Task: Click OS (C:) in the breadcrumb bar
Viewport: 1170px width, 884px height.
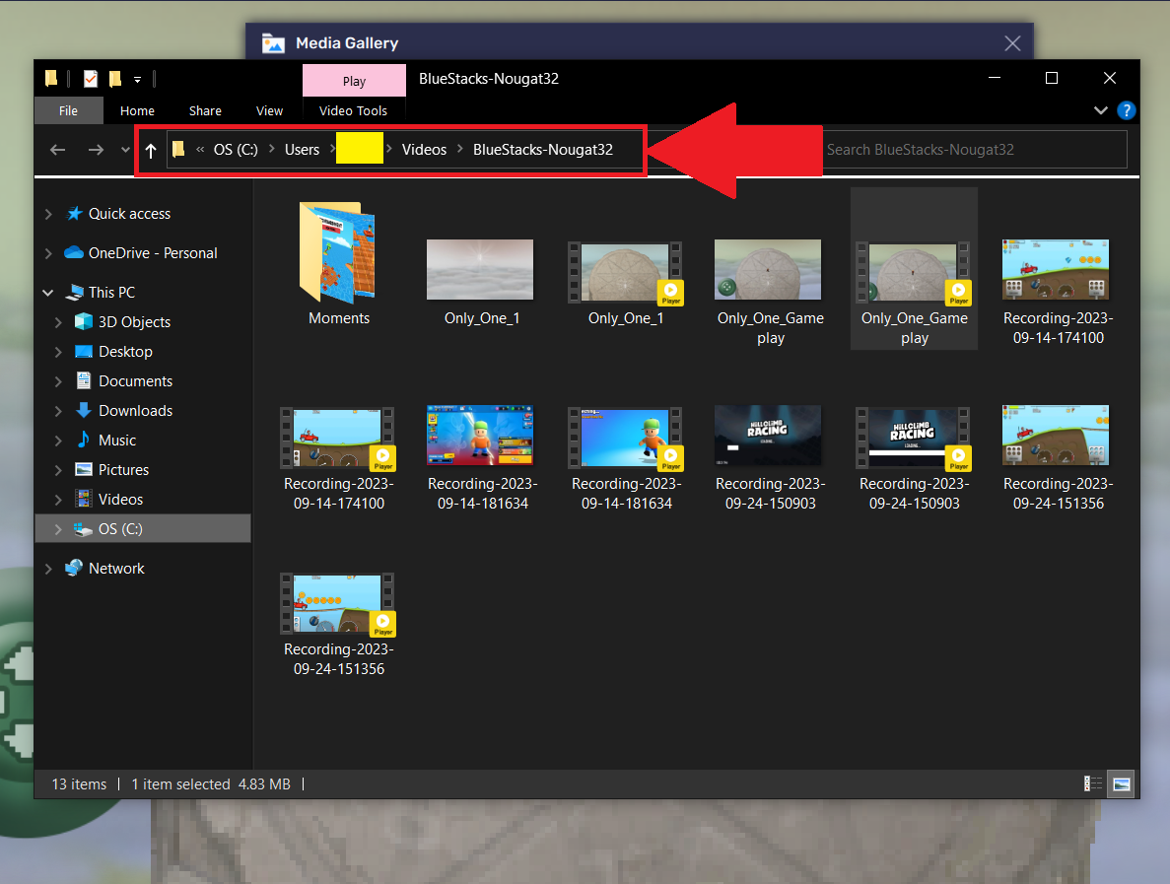Action: 236,149
